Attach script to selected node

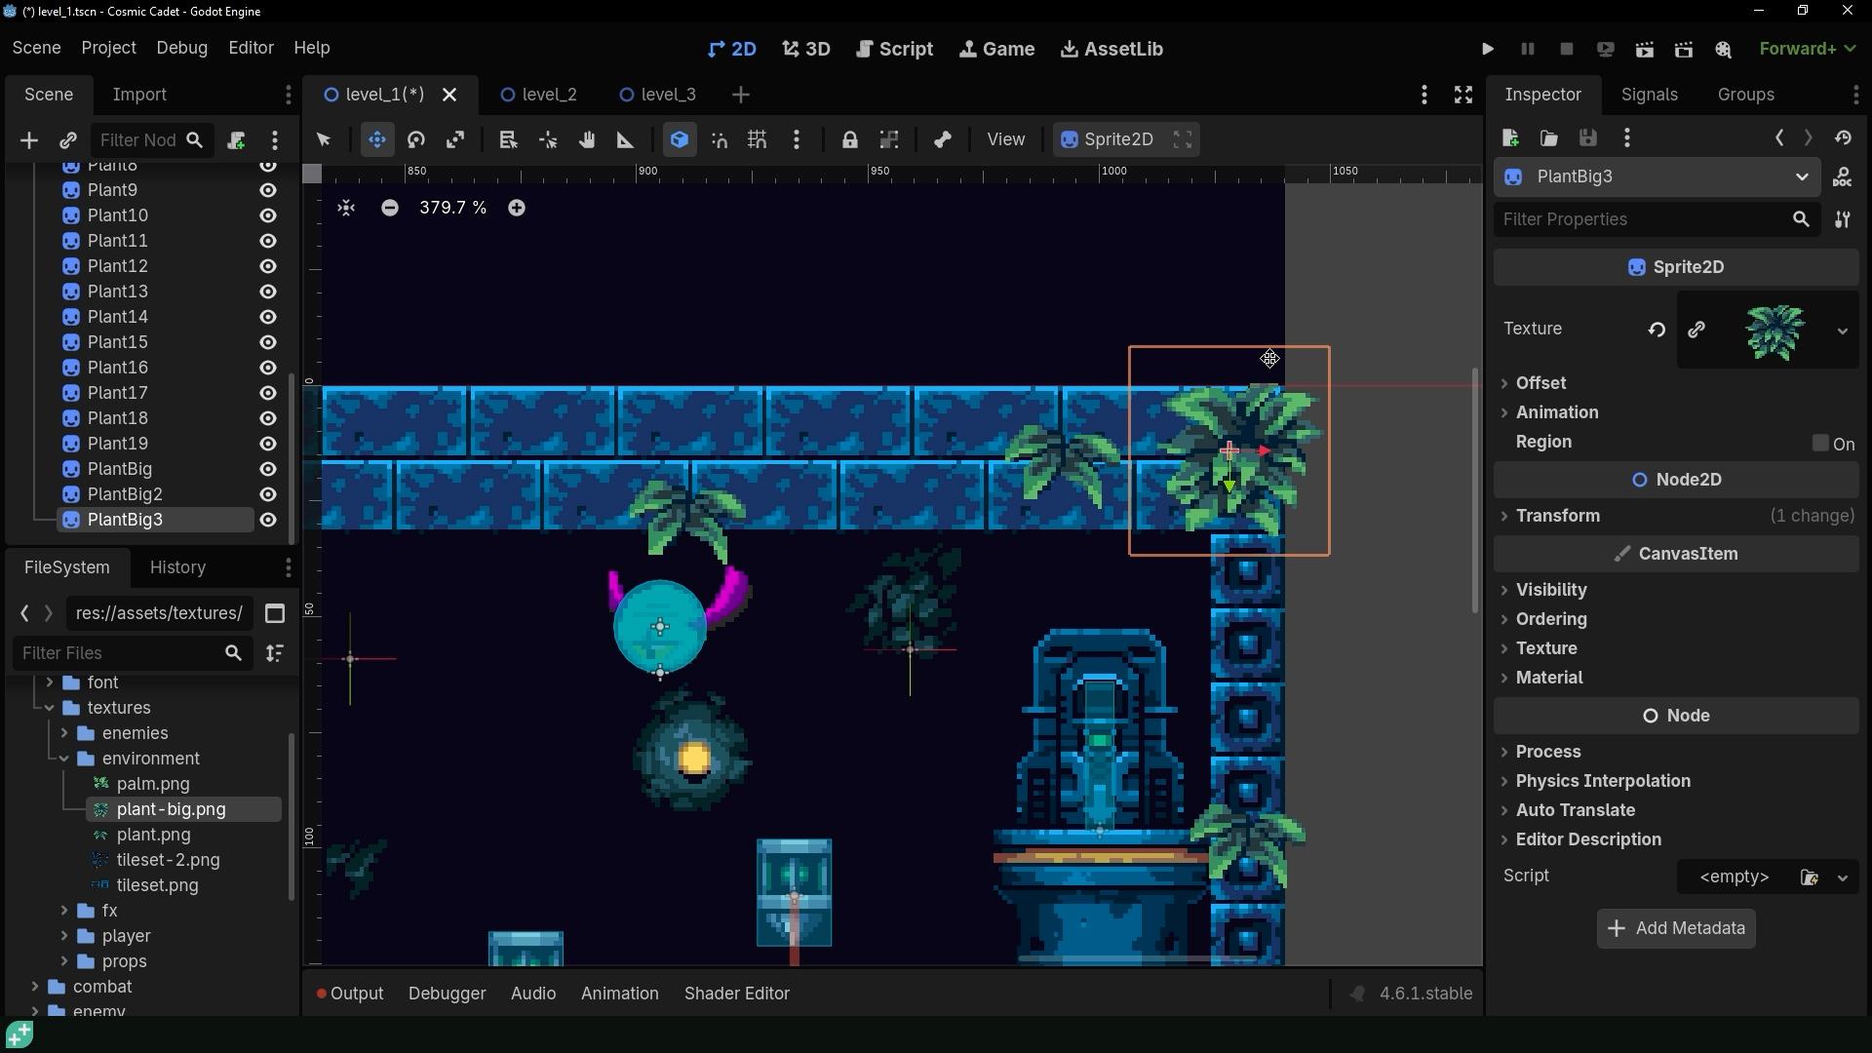point(235,141)
